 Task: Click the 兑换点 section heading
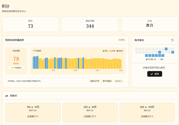(13, 96)
